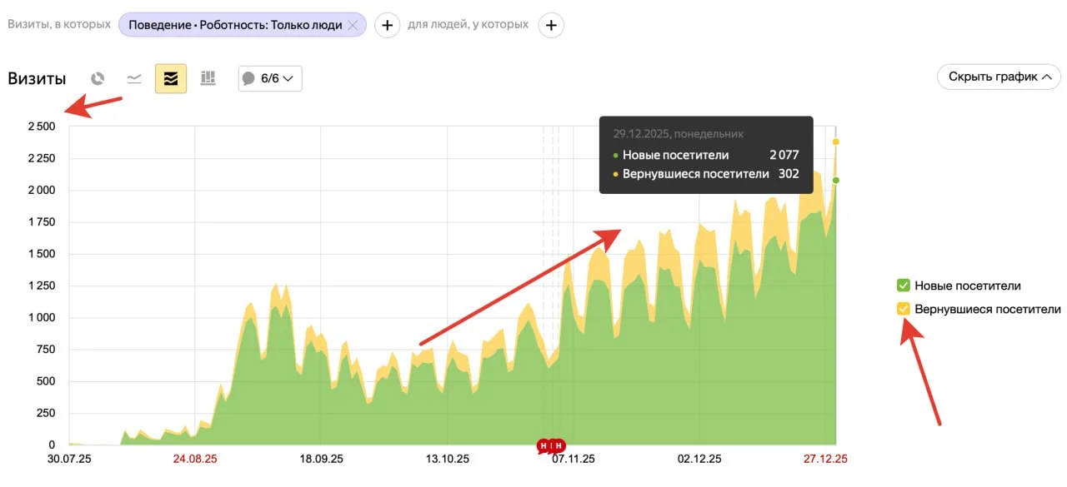Open the 6/6 annotations dropdown
The height and width of the screenshot is (487, 1067).
(270, 78)
